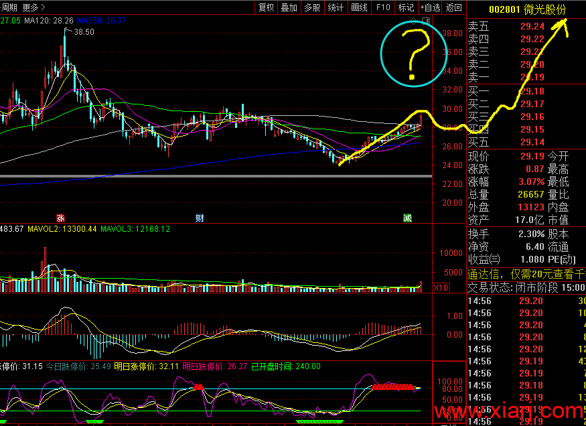The height and width of the screenshot is (426, 586).
Task: Activate the 画线 drawing tools
Action: [359, 7]
